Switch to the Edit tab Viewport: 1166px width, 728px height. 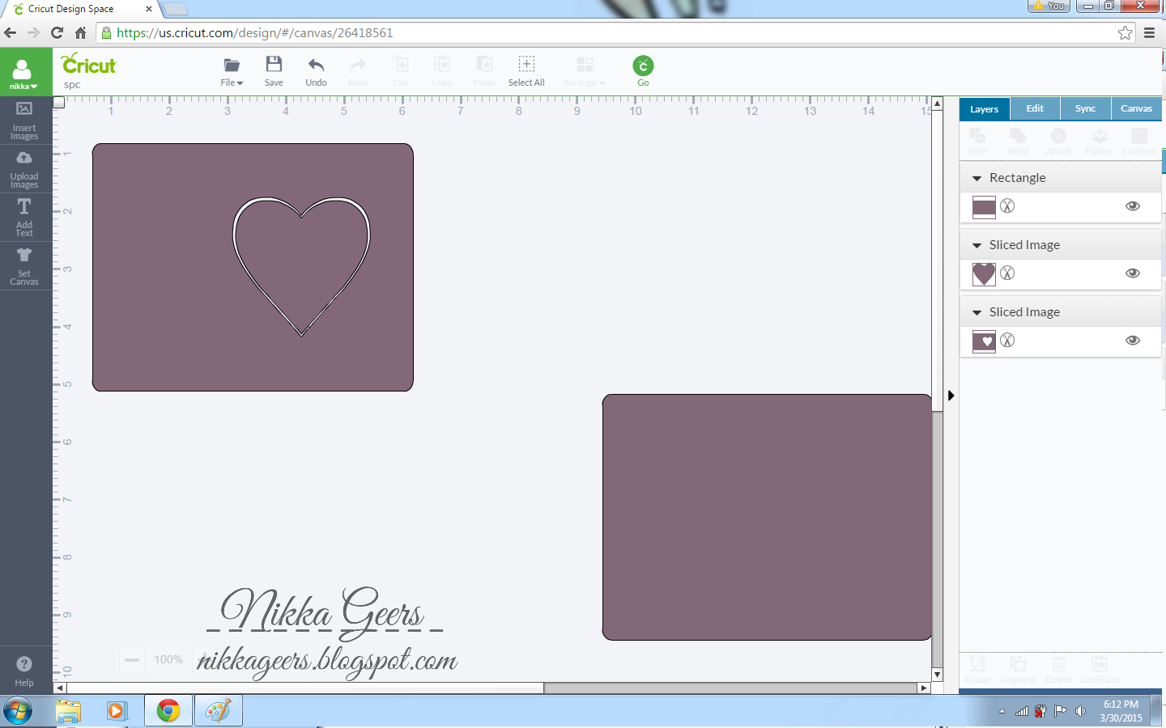pyautogui.click(x=1035, y=108)
